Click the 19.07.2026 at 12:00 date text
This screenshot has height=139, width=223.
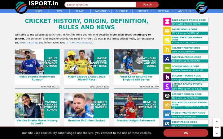pyautogui.click(x=99, y=87)
